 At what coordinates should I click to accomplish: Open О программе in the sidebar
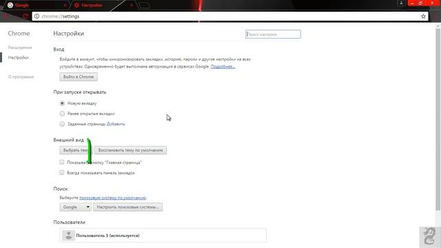pos(21,76)
